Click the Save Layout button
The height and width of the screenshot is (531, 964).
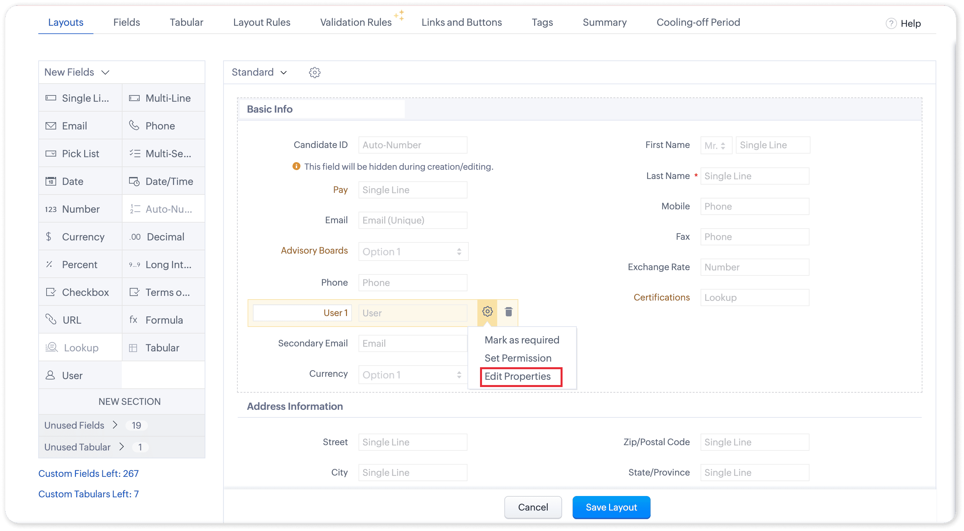tap(611, 507)
